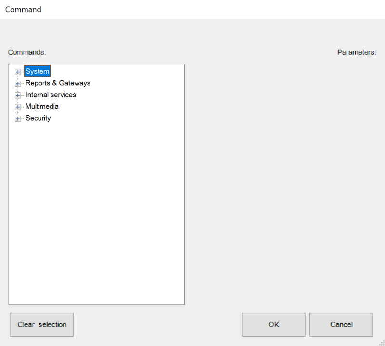Cancel the Command dialog
This screenshot has height=346, width=385.
[341, 325]
